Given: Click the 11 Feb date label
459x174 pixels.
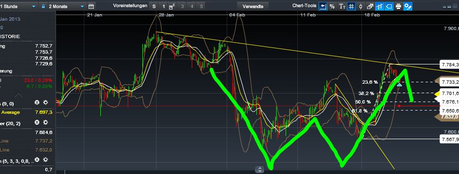Looking at the screenshot, I should [x=308, y=15].
